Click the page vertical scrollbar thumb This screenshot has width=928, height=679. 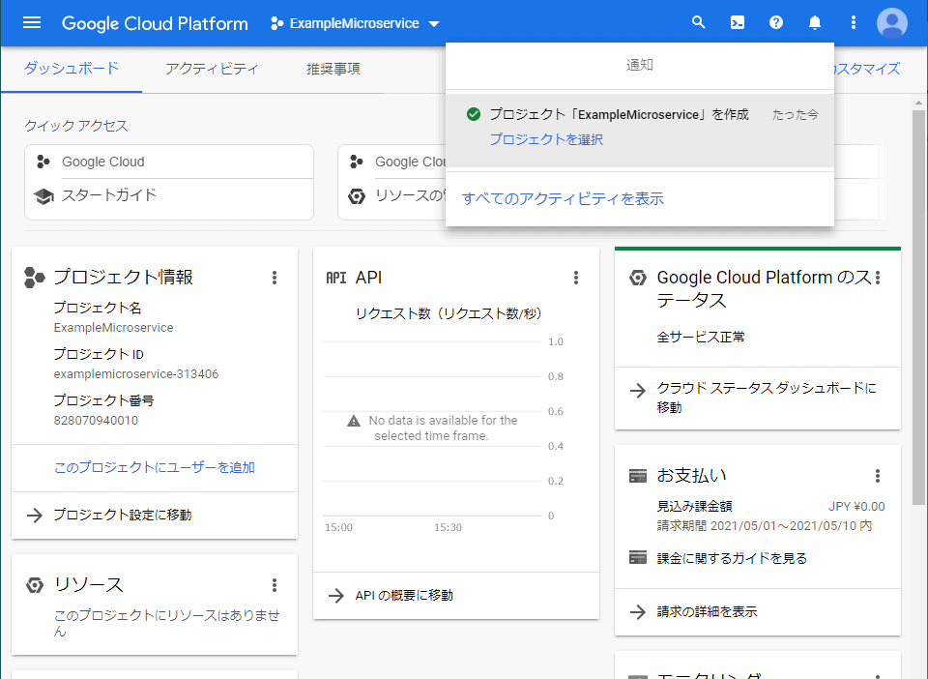point(918,307)
